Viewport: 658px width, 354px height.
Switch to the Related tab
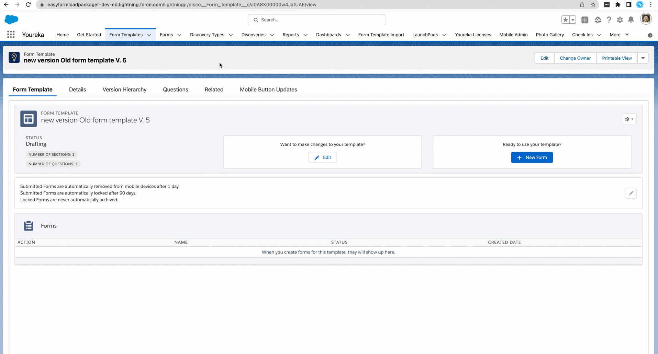pyautogui.click(x=214, y=90)
